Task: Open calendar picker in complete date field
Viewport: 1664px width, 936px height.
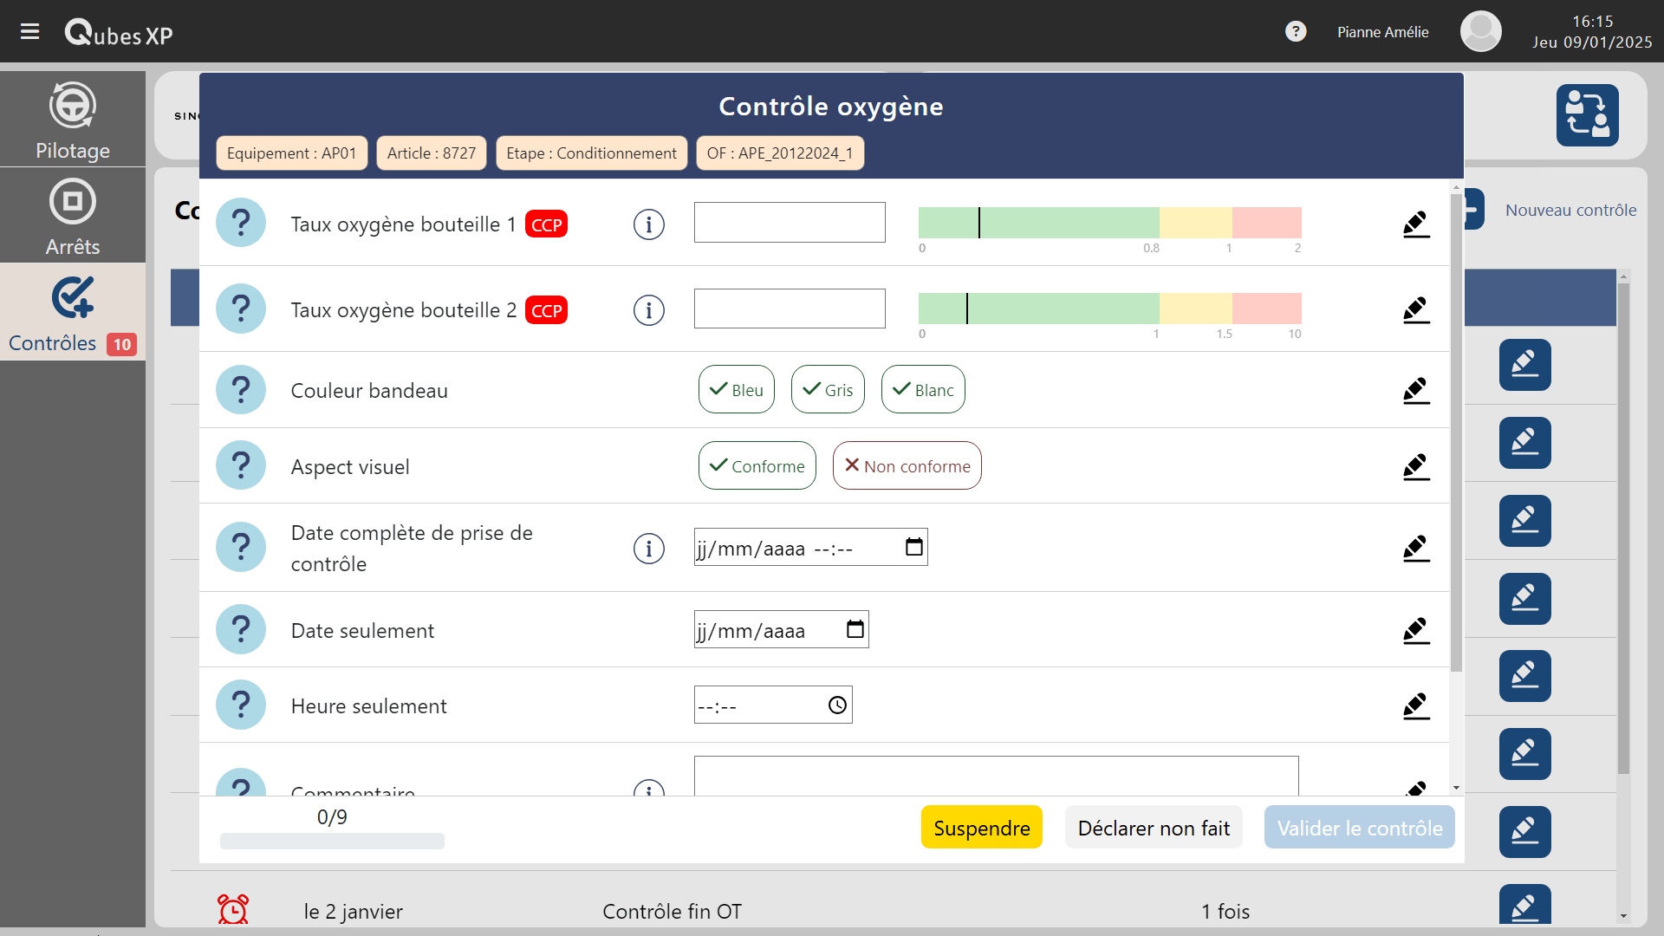Action: pyautogui.click(x=913, y=548)
